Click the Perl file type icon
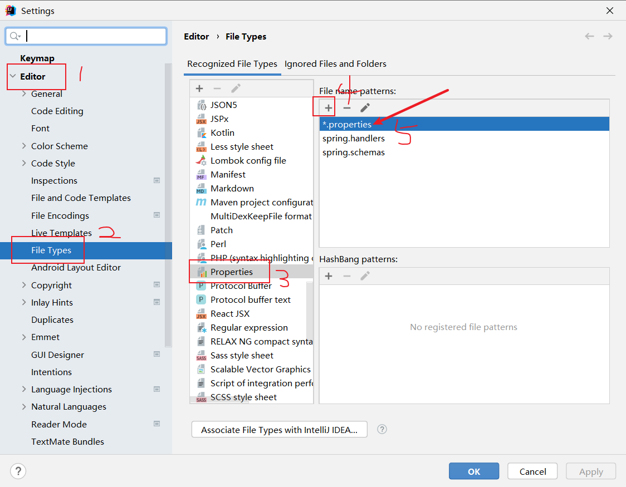 coord(201,244)
